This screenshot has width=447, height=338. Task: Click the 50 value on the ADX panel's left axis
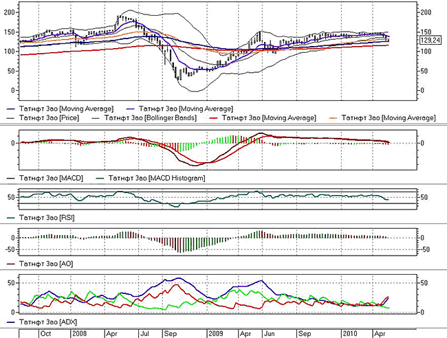(11, 283)
